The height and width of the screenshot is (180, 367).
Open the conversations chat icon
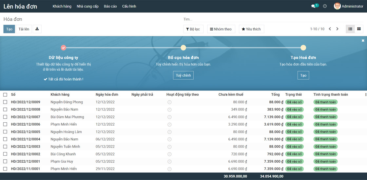[x=314, y=6]
